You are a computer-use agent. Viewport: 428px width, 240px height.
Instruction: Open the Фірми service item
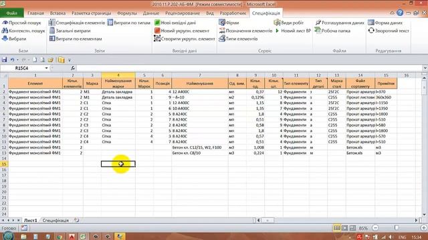tap(229, 23)
